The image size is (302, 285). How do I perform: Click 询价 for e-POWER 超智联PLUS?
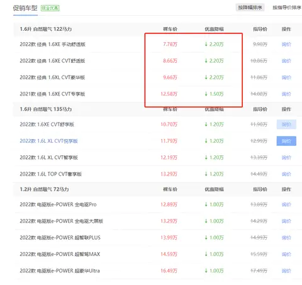click(x=286, y=238)
